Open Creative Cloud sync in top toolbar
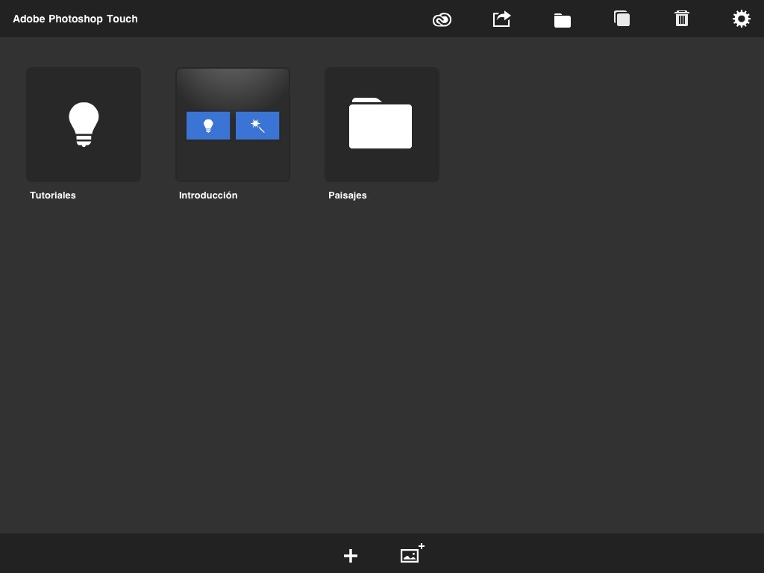The height and width of the screenshot is (573, 764). coord(442,19)
